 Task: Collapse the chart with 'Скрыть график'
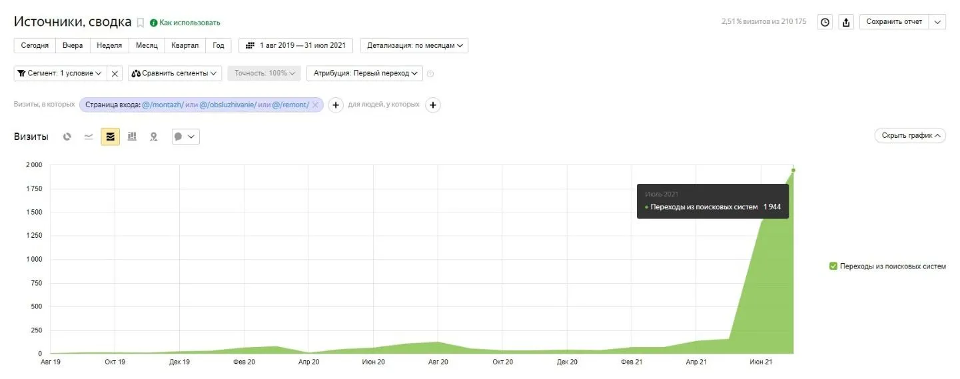[x=910, y=135]
